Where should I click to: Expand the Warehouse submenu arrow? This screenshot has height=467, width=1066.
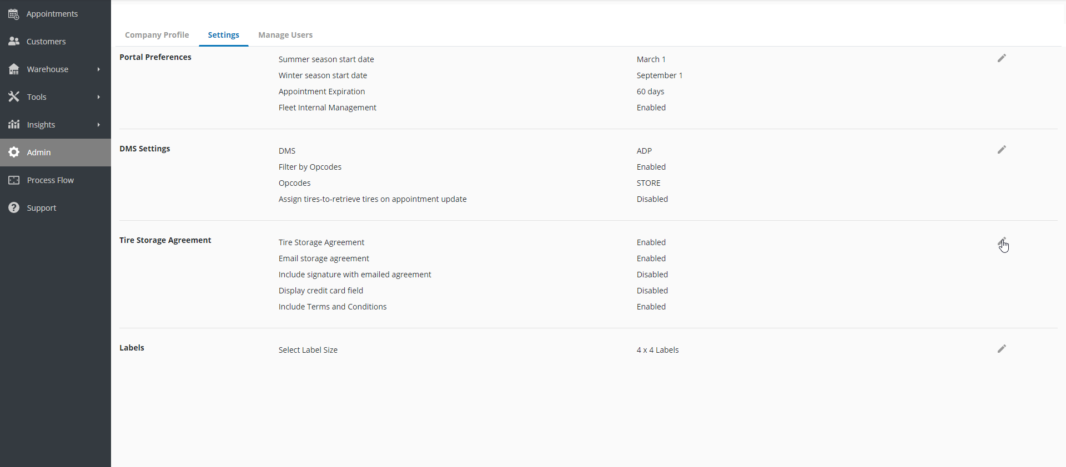99,69
